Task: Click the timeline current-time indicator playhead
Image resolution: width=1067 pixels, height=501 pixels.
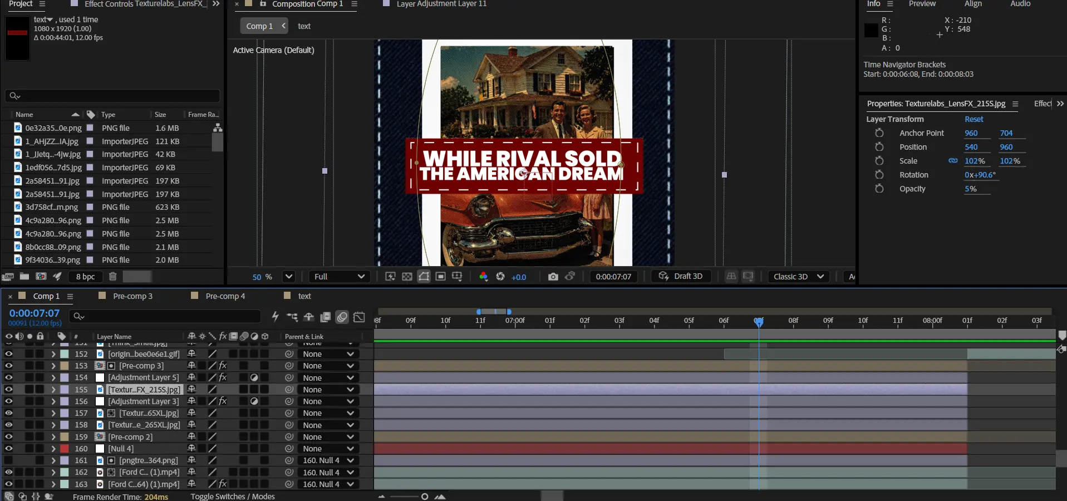Action: coord(759,321)
